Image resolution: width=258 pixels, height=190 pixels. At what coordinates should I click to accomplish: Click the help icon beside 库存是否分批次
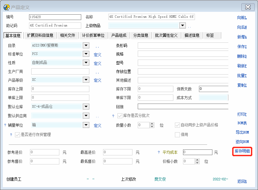coord(113,116)
